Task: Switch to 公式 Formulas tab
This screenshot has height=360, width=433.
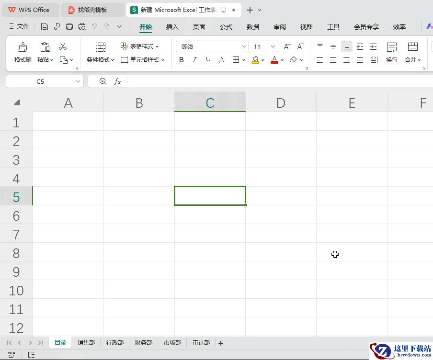Action: pos(226,27)
